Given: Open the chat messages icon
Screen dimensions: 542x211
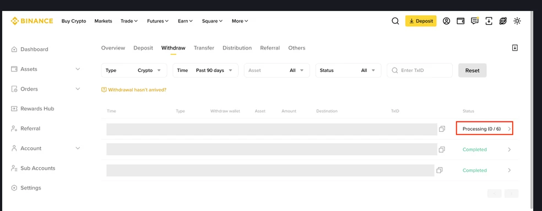Looking at the screenshot, I should tap(475, 21).
